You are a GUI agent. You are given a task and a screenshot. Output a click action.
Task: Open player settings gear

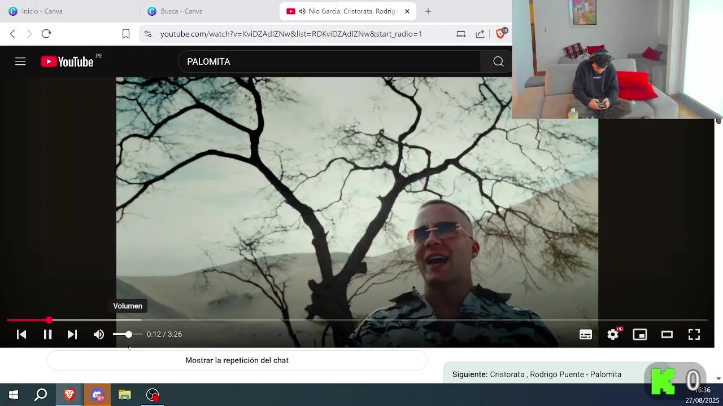613,334
